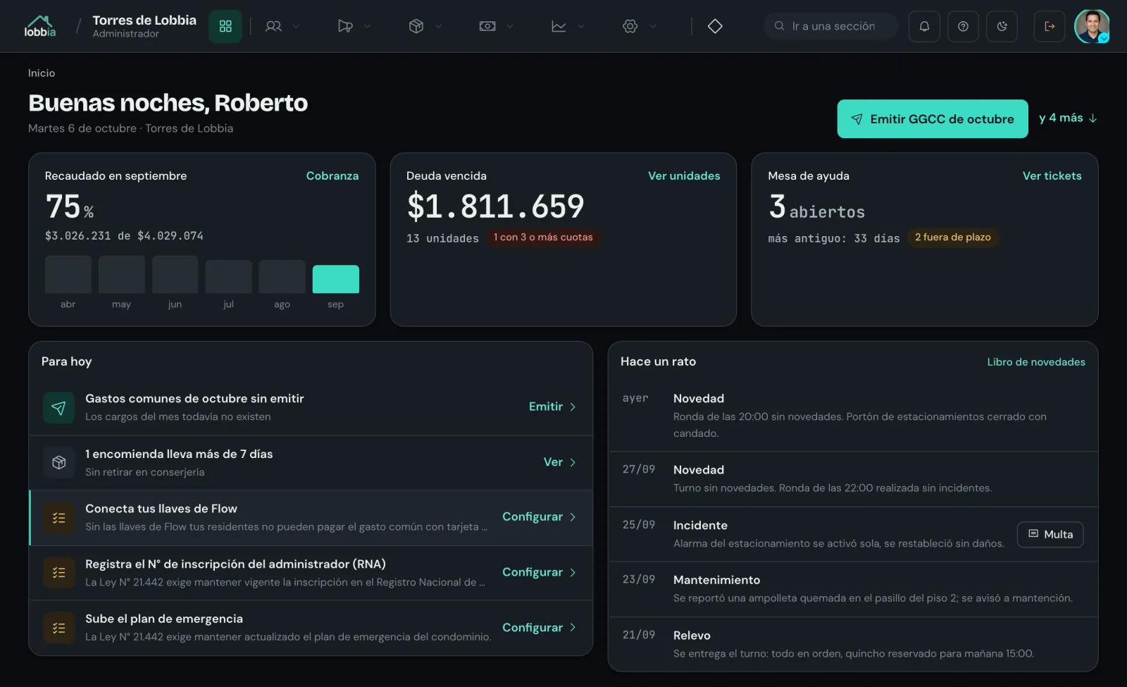Open Ver tickets link
The width and height of the screenshot is (1127, 687).
(x=1052, y=175)
